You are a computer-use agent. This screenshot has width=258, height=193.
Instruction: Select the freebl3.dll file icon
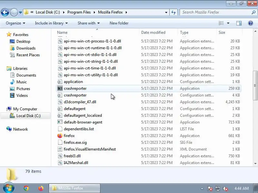click(60, 156)
